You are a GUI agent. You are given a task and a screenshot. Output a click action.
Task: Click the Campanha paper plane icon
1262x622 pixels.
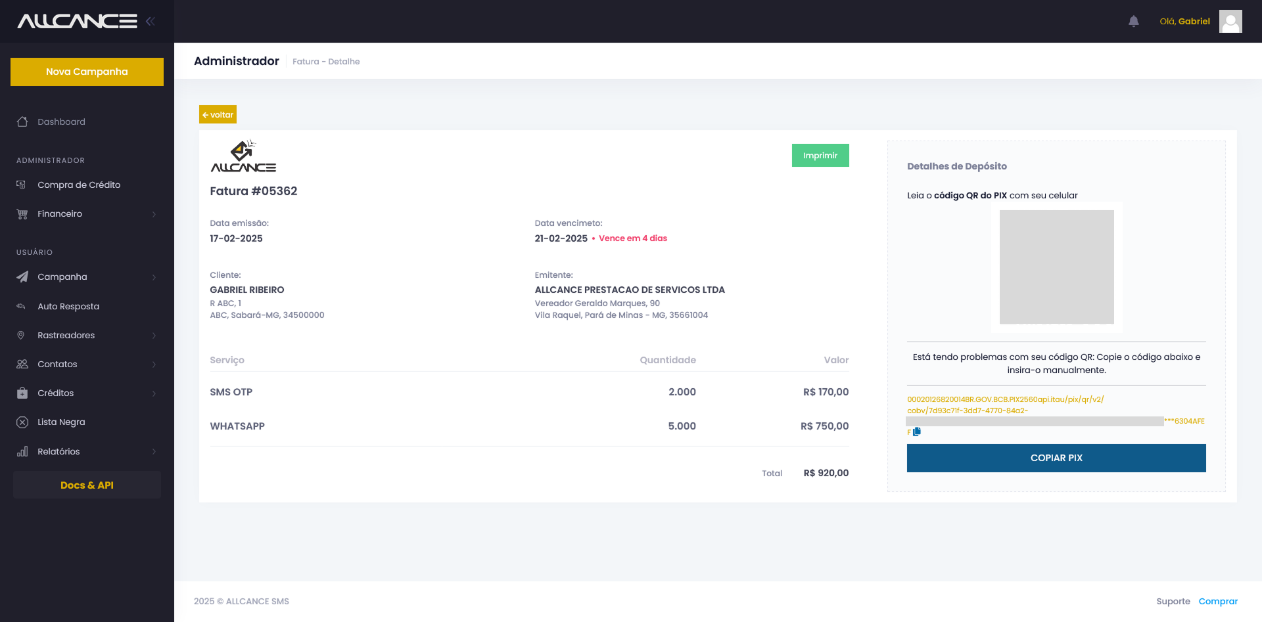click(x=22, y=277)
